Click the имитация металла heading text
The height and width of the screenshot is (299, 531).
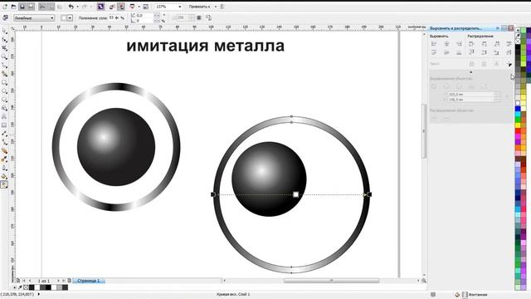[x=205, y=46]
